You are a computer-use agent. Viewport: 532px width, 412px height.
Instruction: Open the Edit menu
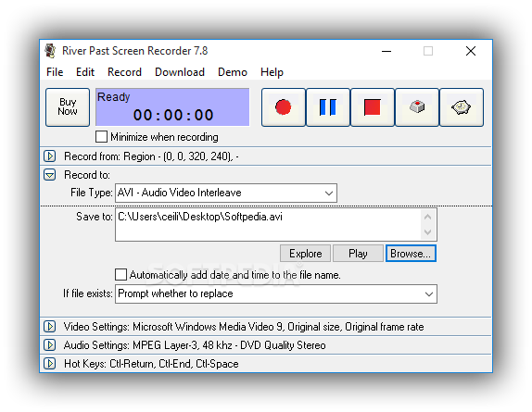tap(85, 72)
